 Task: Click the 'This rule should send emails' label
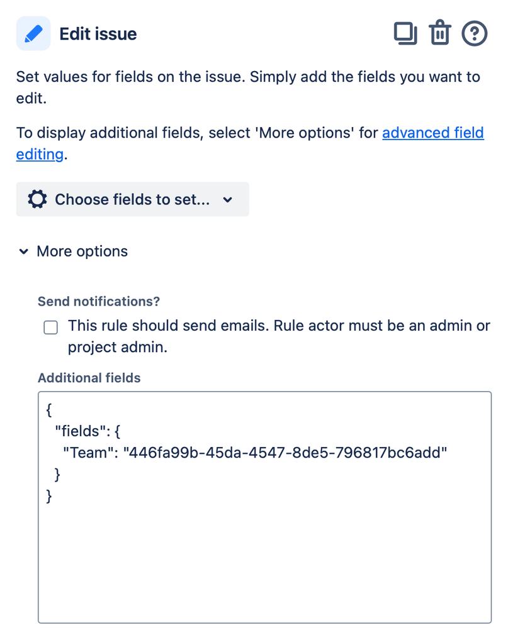(x=277, y=326)
